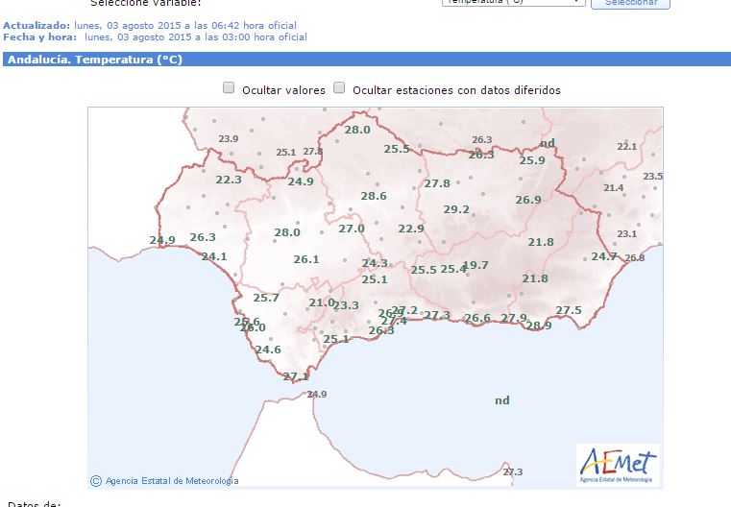Click the Andalucía. Temperatura (°C) header bar
Image resolution: width=731 pixels, height=507 pixels.
[x=365, y=60]
